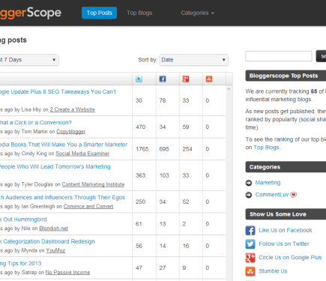Click Like Us on Facebook link
Image resolution: width=326 pixels, height=281 pixels.
click(x=286, y=230)
